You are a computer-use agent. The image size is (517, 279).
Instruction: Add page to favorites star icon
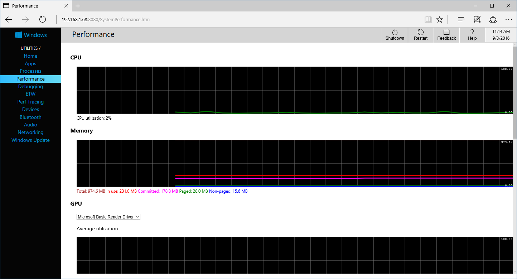(440, 19)
